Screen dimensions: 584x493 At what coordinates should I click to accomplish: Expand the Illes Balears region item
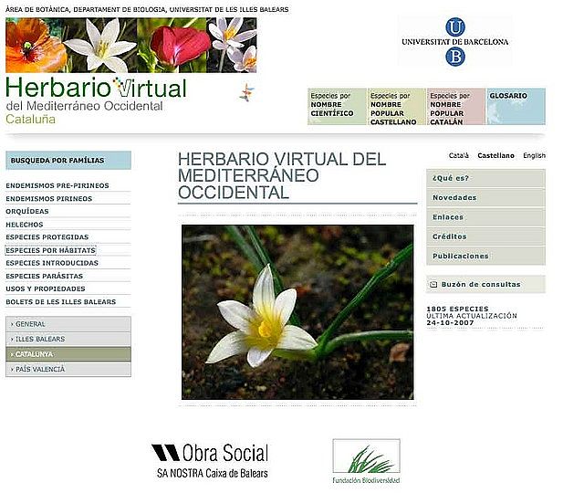click(68, 339)
